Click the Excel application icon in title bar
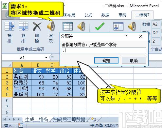Image resolution: width=163 pixels, height=128 pixels. point(5,6)
